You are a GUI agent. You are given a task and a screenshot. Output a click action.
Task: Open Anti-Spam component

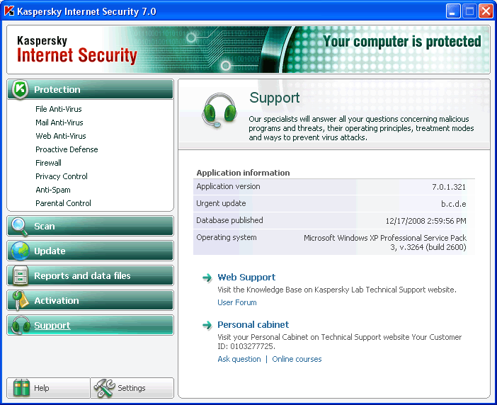53,190
